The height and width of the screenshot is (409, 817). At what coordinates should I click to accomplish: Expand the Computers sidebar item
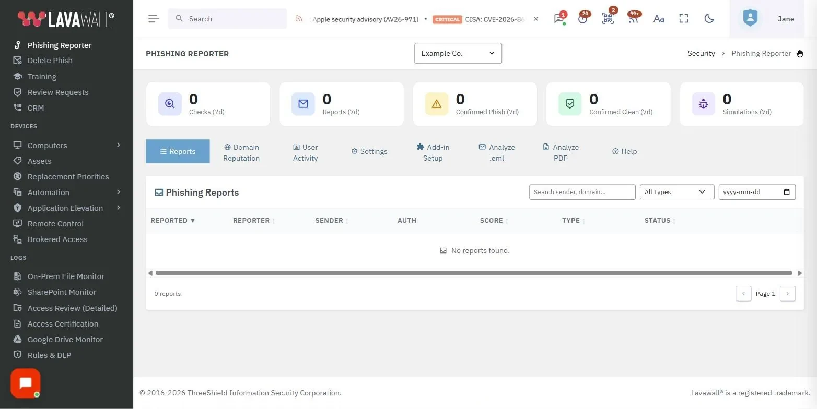pyautogui.click(x=67, y=145)
